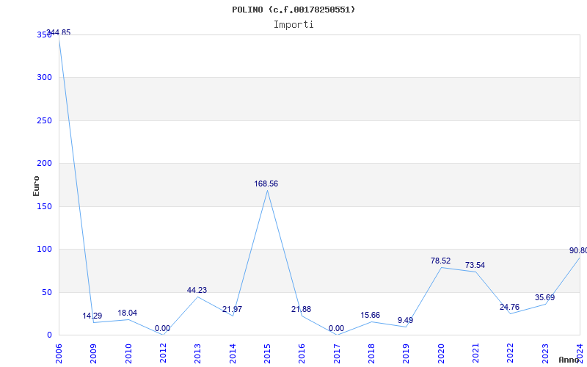Image resolution: width=587 pixels, height=367 pixels.
Task: Select year 2009 on the x-axis
Action: pos(94,353)
